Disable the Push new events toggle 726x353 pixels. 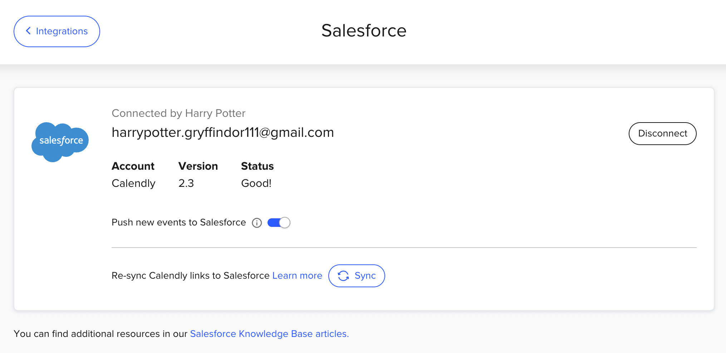pyautogui.click(x=279, y=223)
